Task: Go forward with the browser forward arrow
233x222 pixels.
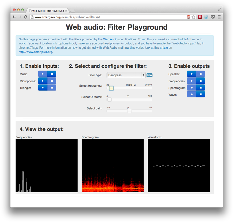Action: [x=20, y=17]
